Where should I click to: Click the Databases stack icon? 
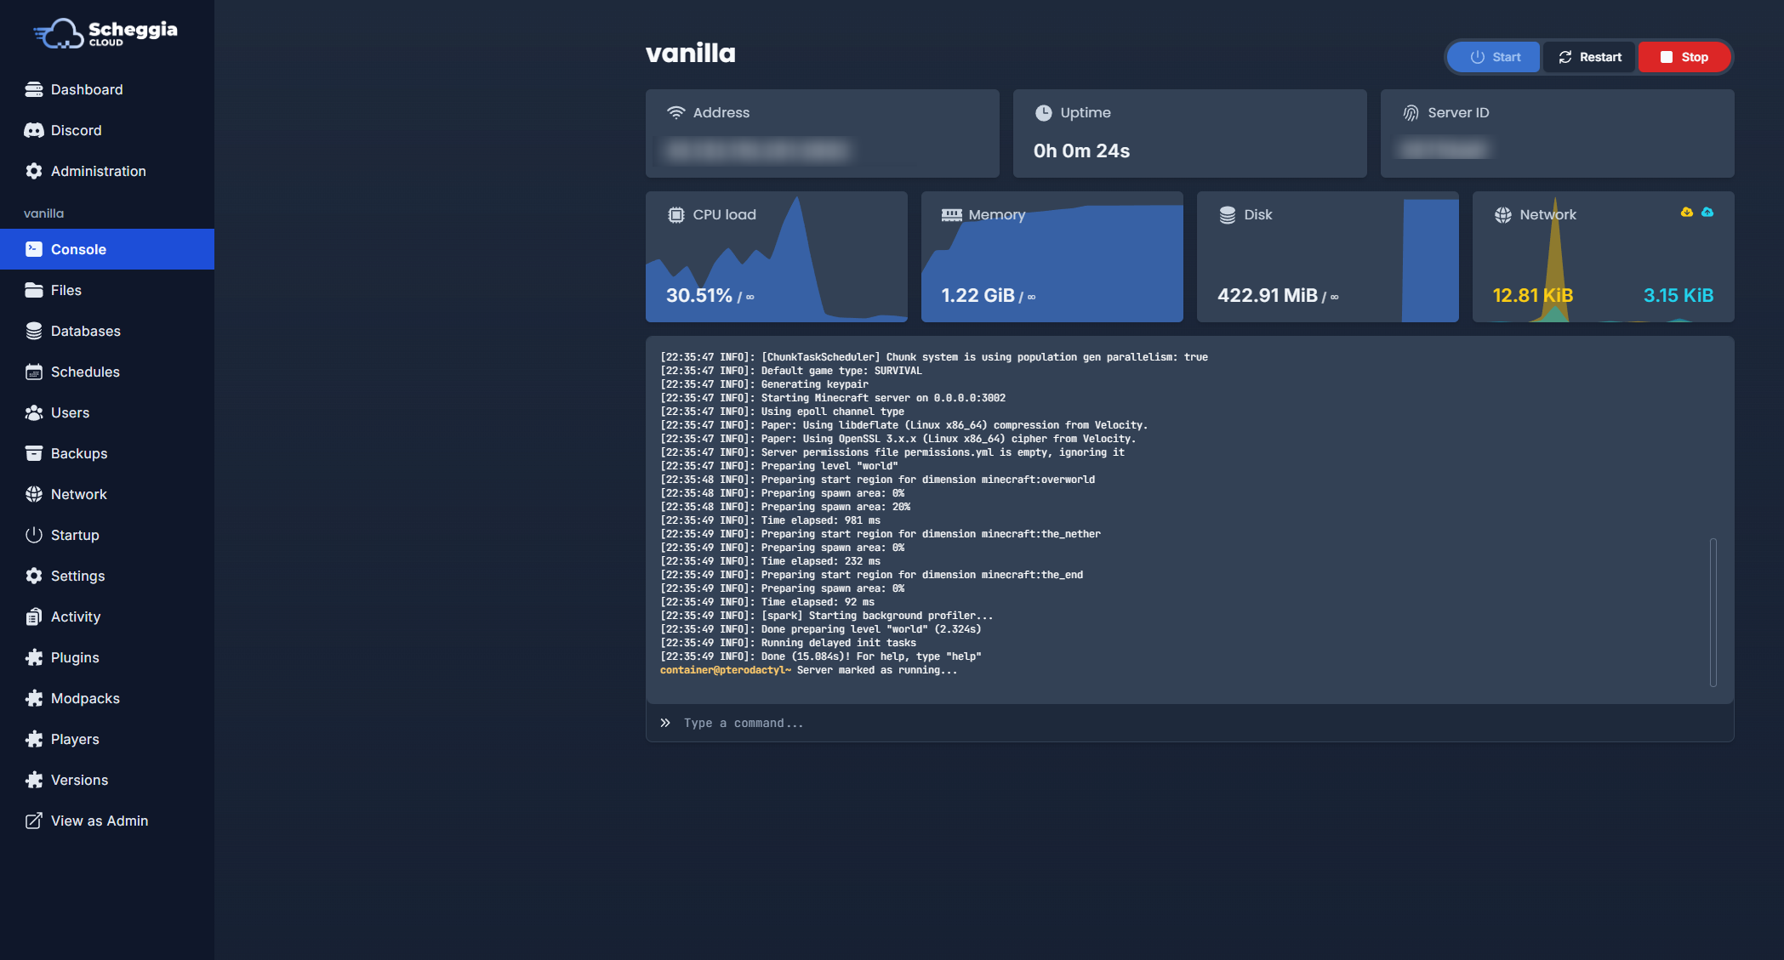coord(34,331)
